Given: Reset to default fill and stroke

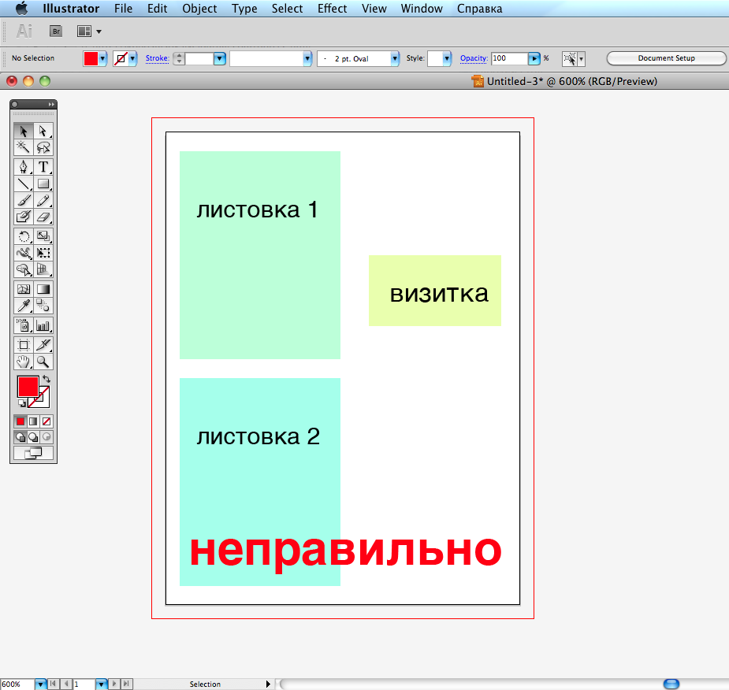Looking at the screenshot, I should coord(21,403).
